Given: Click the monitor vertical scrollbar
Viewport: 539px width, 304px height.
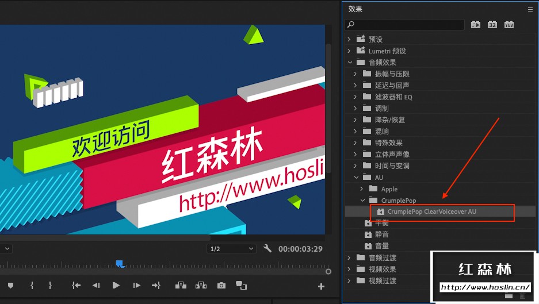Looking at the screenshot, I should pyautogui.click(x=328, y=108).
